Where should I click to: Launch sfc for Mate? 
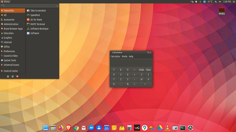[42, 20]
